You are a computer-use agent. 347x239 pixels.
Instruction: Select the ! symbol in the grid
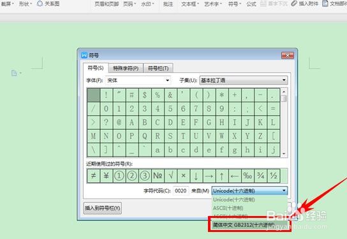pos(107,95)
